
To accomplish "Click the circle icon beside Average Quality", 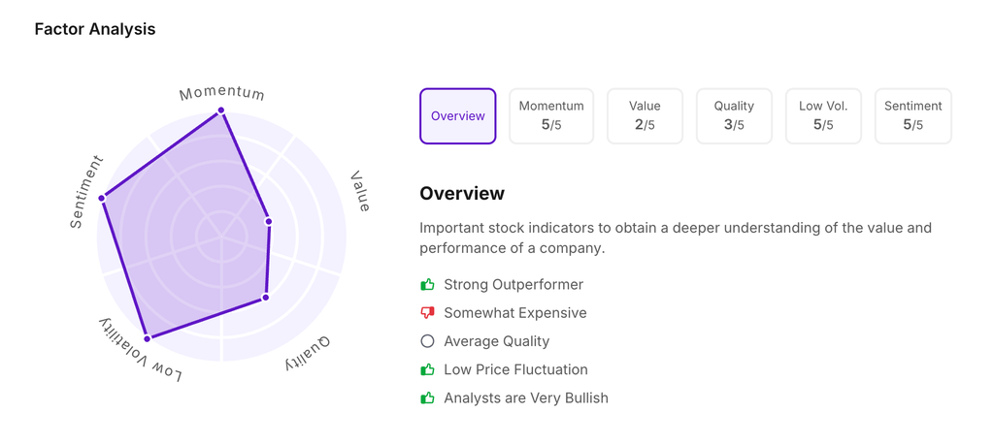I will point(427,341).
